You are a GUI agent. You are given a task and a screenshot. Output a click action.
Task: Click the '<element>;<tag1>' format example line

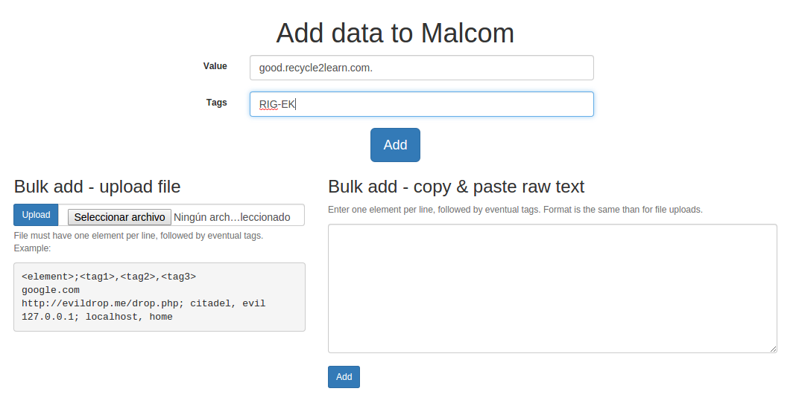click(109, 277)
